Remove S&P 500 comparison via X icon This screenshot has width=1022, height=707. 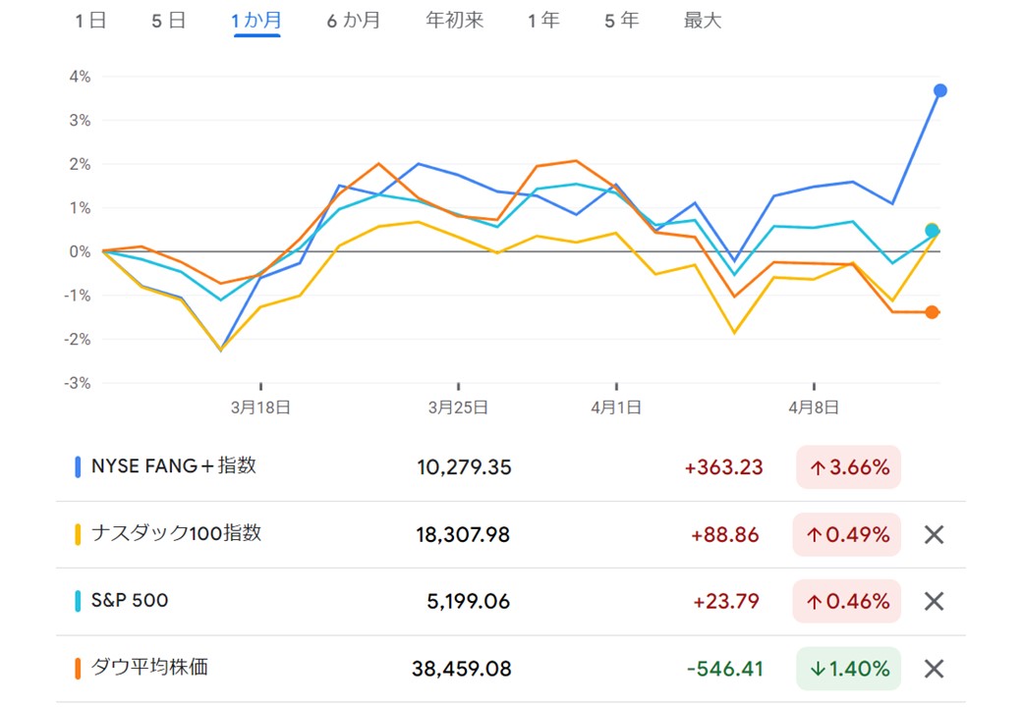tap(934, 602)
